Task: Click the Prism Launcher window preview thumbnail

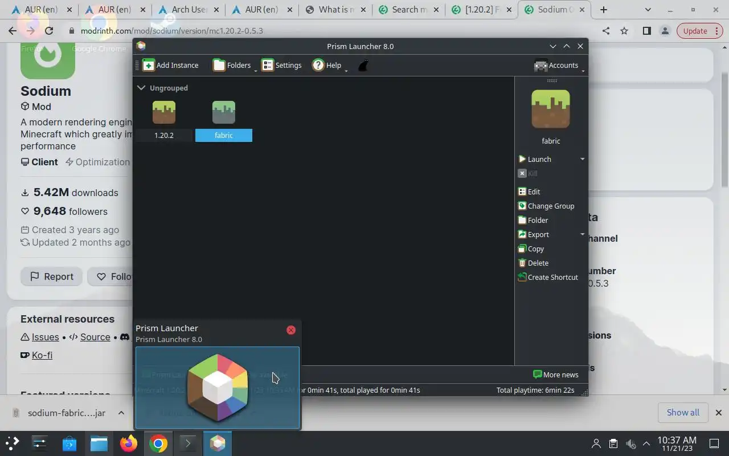Action: 218,388
